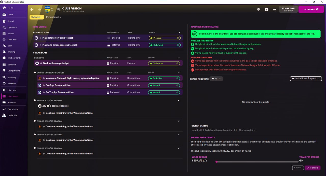
Task: Open the Manager Performance link
Action: click(x=205, y=27)
